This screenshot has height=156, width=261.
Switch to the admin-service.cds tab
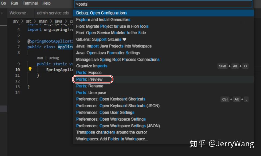click(53, 13)
